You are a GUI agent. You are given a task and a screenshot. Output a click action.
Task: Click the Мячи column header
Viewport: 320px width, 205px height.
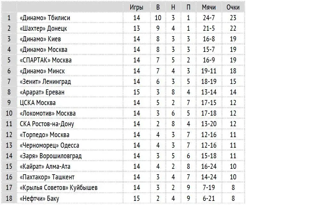(x=209, y=7)
